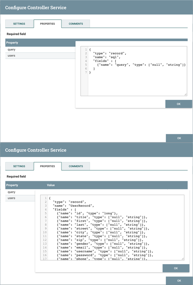Image resolution: width=193 pixels, height=285 pixels.
Task: Open the SETTINGS tab in the upper dialog
Action: click(19, 24)
